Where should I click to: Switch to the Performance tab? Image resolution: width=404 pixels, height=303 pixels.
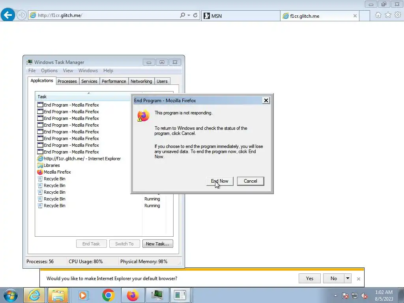pyautogui.click(x=114, y=81)
